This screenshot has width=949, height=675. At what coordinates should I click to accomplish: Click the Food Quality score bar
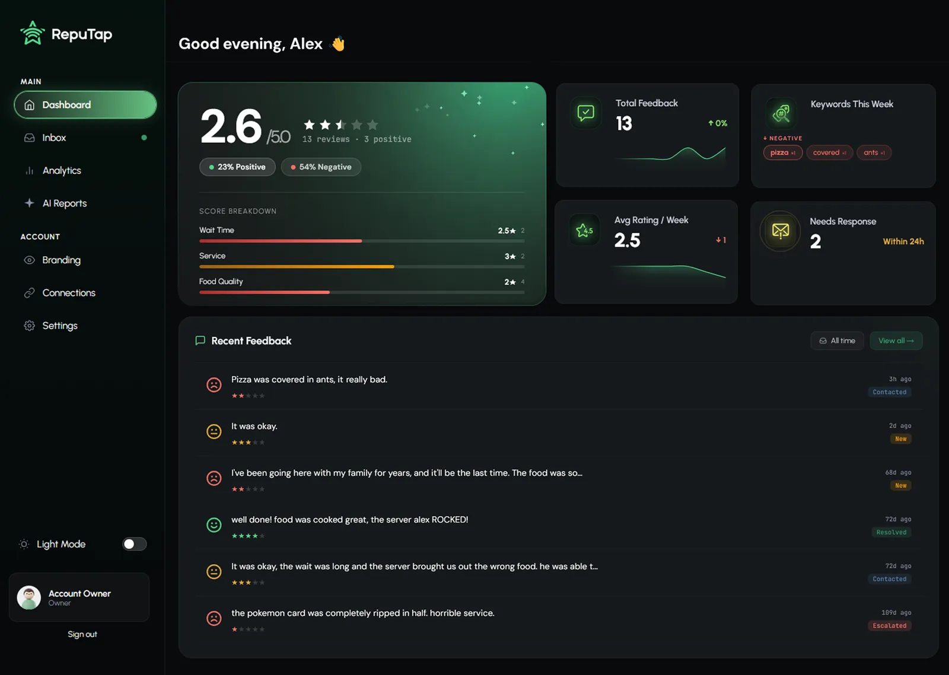tap(362, 292)
